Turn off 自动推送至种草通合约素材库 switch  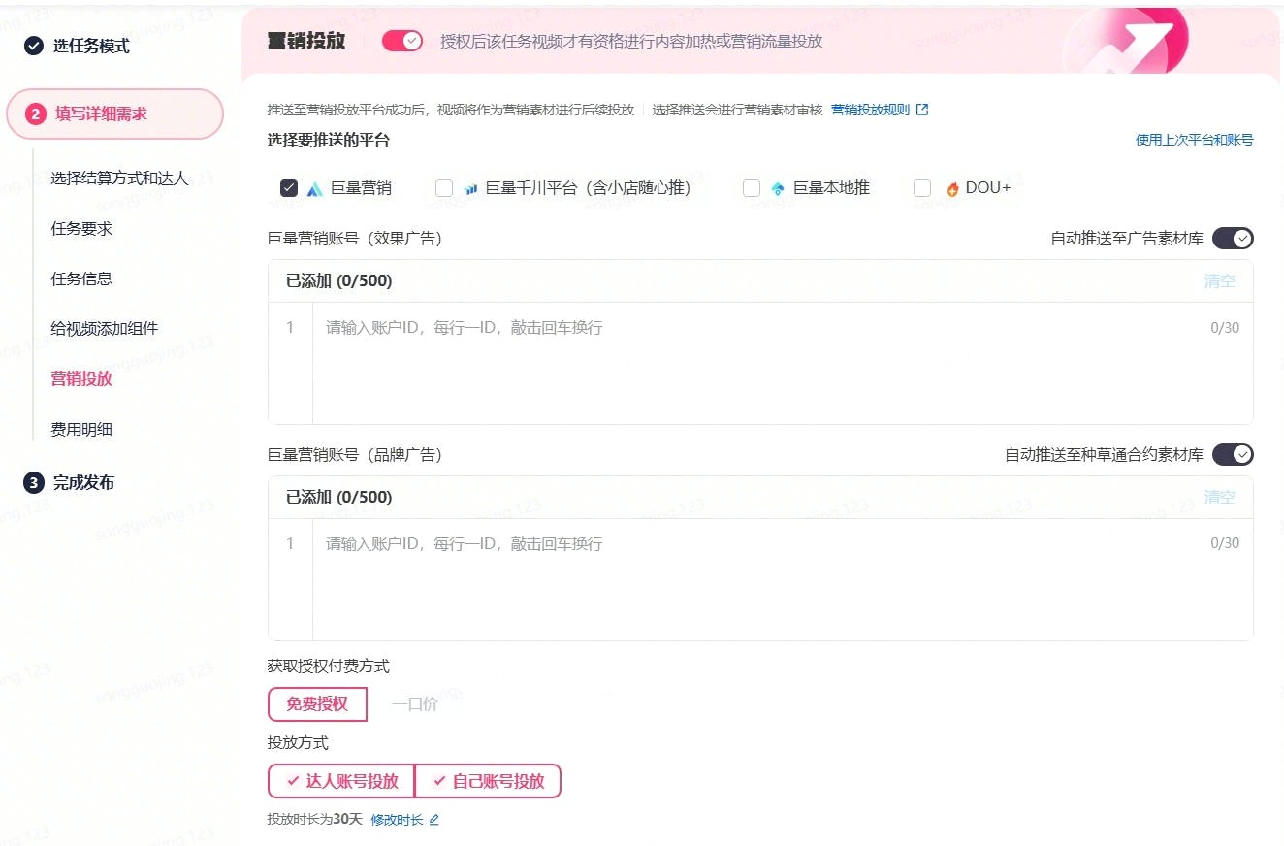[x=1233, y=454]
